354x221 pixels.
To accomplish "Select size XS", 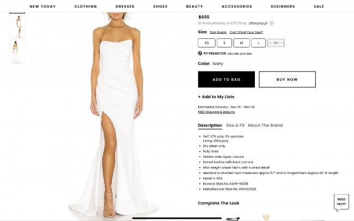I will point(206,43).
